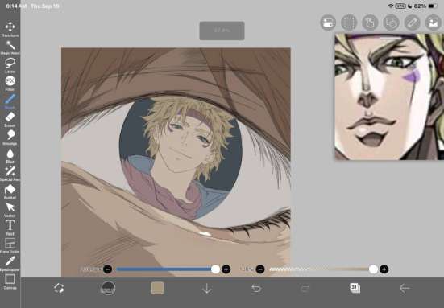Select the Bucket fill tool

click(x=10, y=191)
